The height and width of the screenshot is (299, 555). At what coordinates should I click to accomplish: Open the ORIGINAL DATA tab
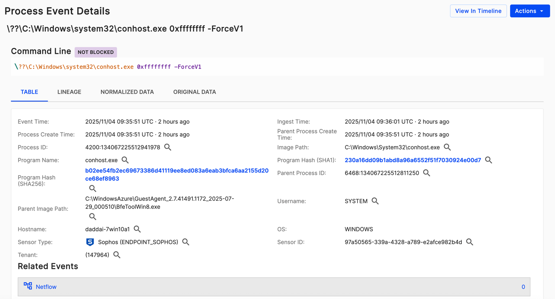(195, 92)
